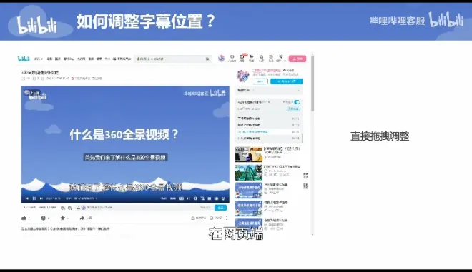Open the 首页 dropdown in the top navigation
The image size is (472, 272).
pyautogui.click(x=38, y=59)
